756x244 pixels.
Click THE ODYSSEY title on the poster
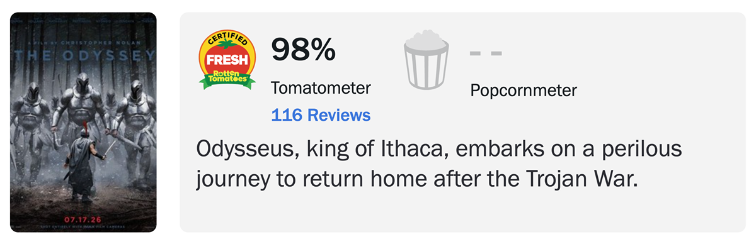[x=83, y=55]
